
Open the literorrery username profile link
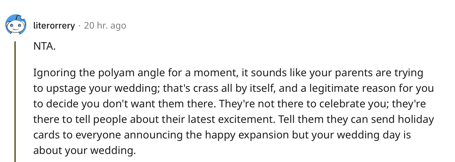pos(54,25)
